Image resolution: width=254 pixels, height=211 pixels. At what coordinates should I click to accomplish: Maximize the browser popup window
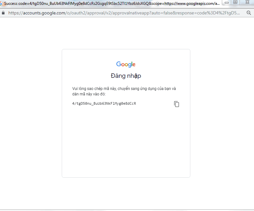[235, 2]
